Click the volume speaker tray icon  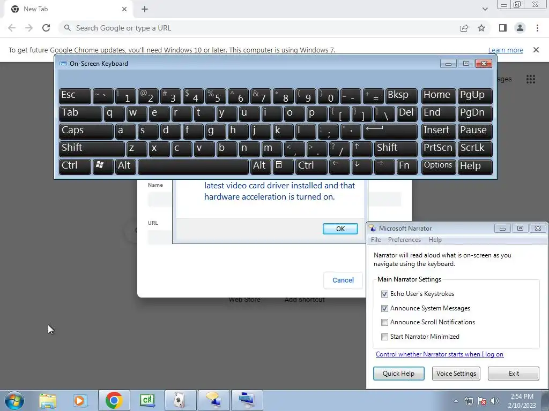(495, 401)
